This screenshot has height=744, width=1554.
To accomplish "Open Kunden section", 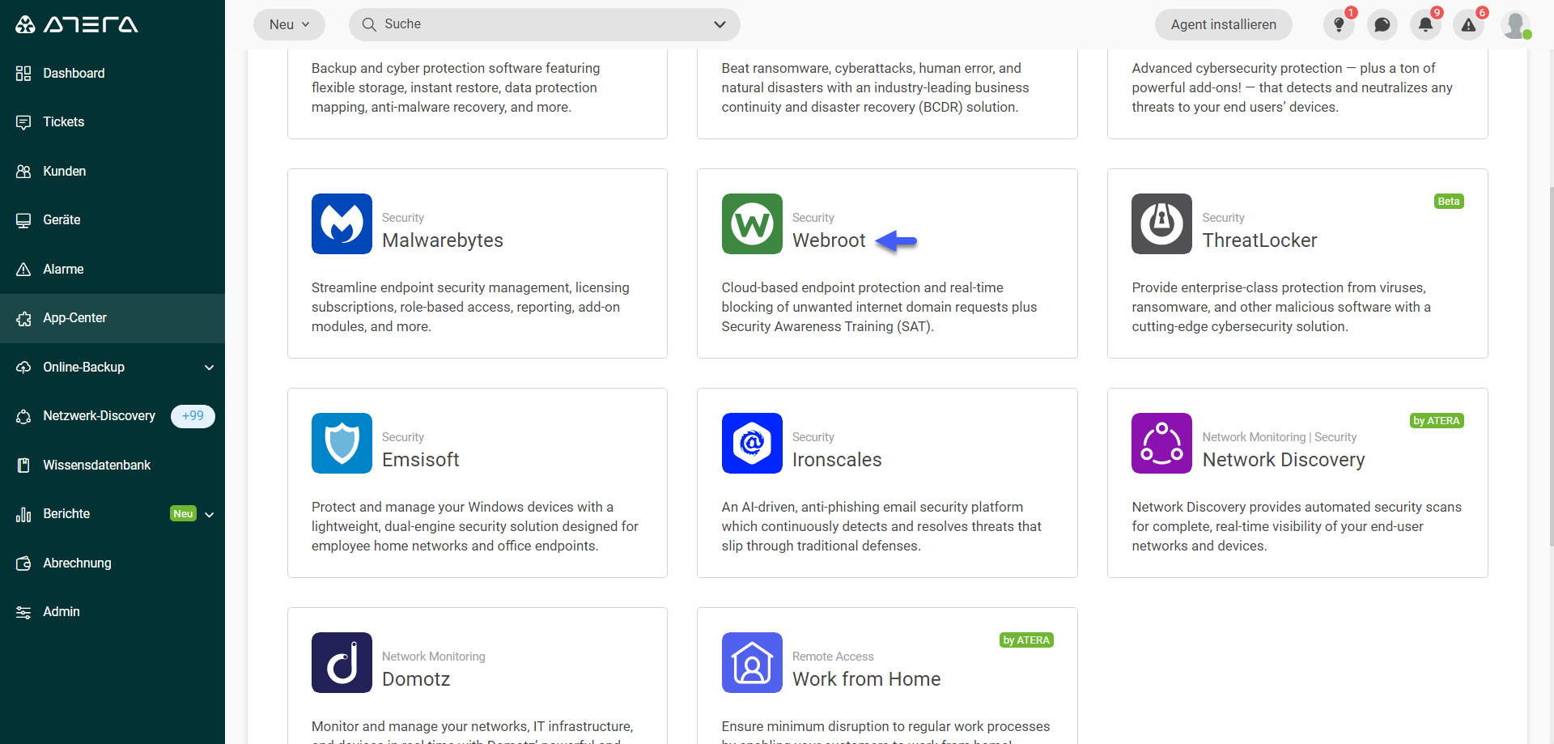I will click(64, 172).
